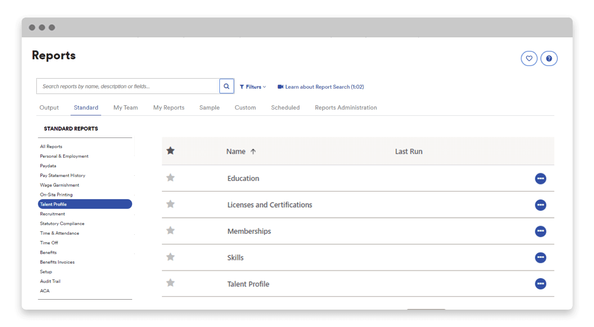Open the Reports Administration tab
Viewport: 594px width, 327px height.
(x=346, y=108)
